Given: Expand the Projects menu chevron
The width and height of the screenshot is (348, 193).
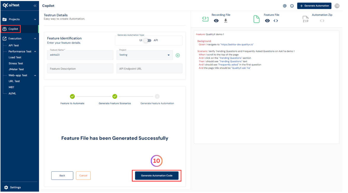Looking at the screenshot, I should click(x=35, y=19).
